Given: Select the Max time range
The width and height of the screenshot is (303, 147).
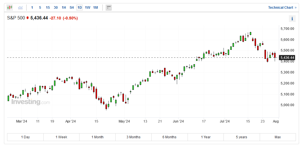Looking at the screenshot, I should point(278,137).
